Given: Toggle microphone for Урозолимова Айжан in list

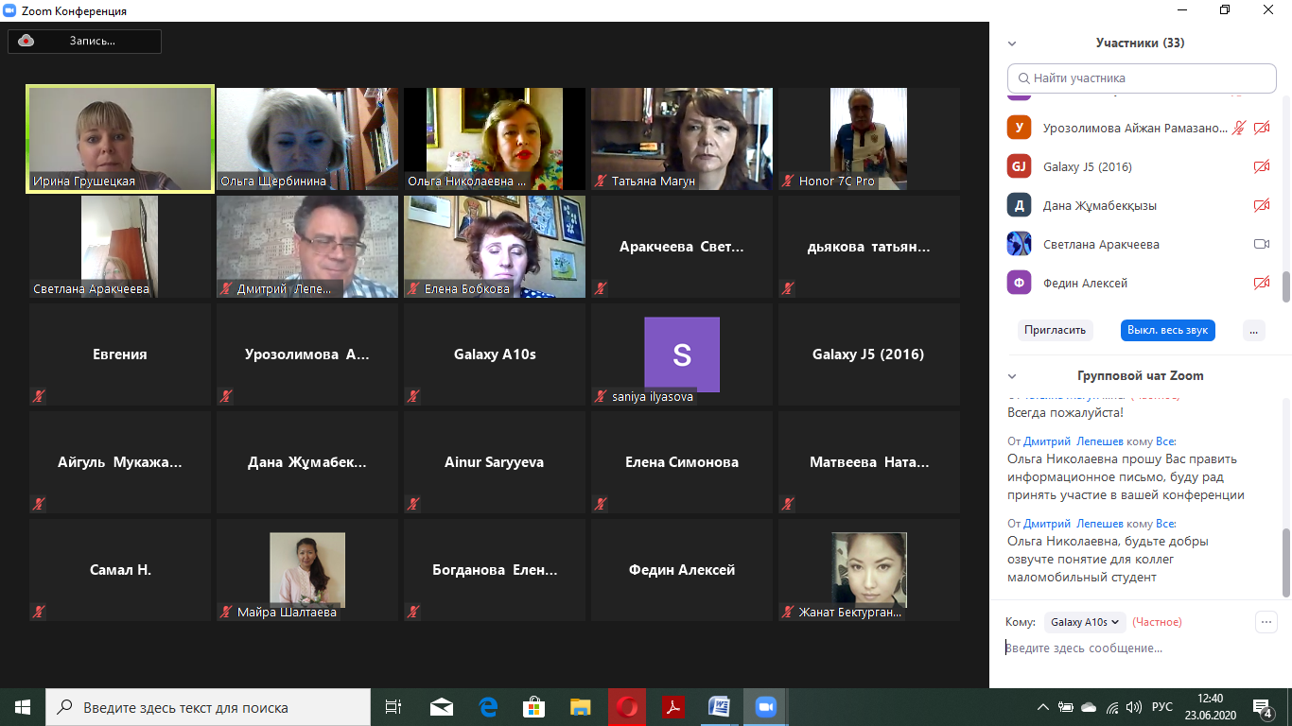Looking at the screenshot, I should click(1238, 128).
